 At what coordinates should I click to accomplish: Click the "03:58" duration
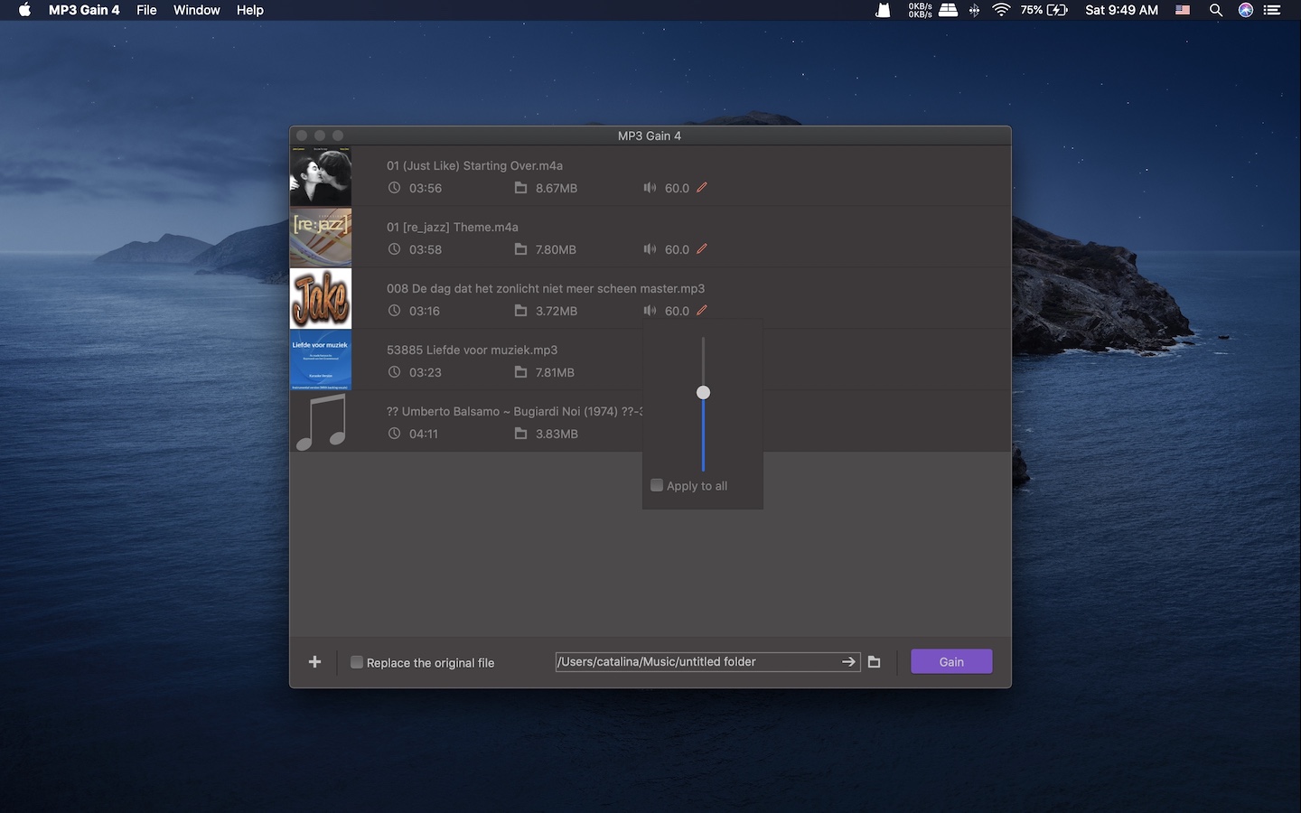(x=426, y=249)
